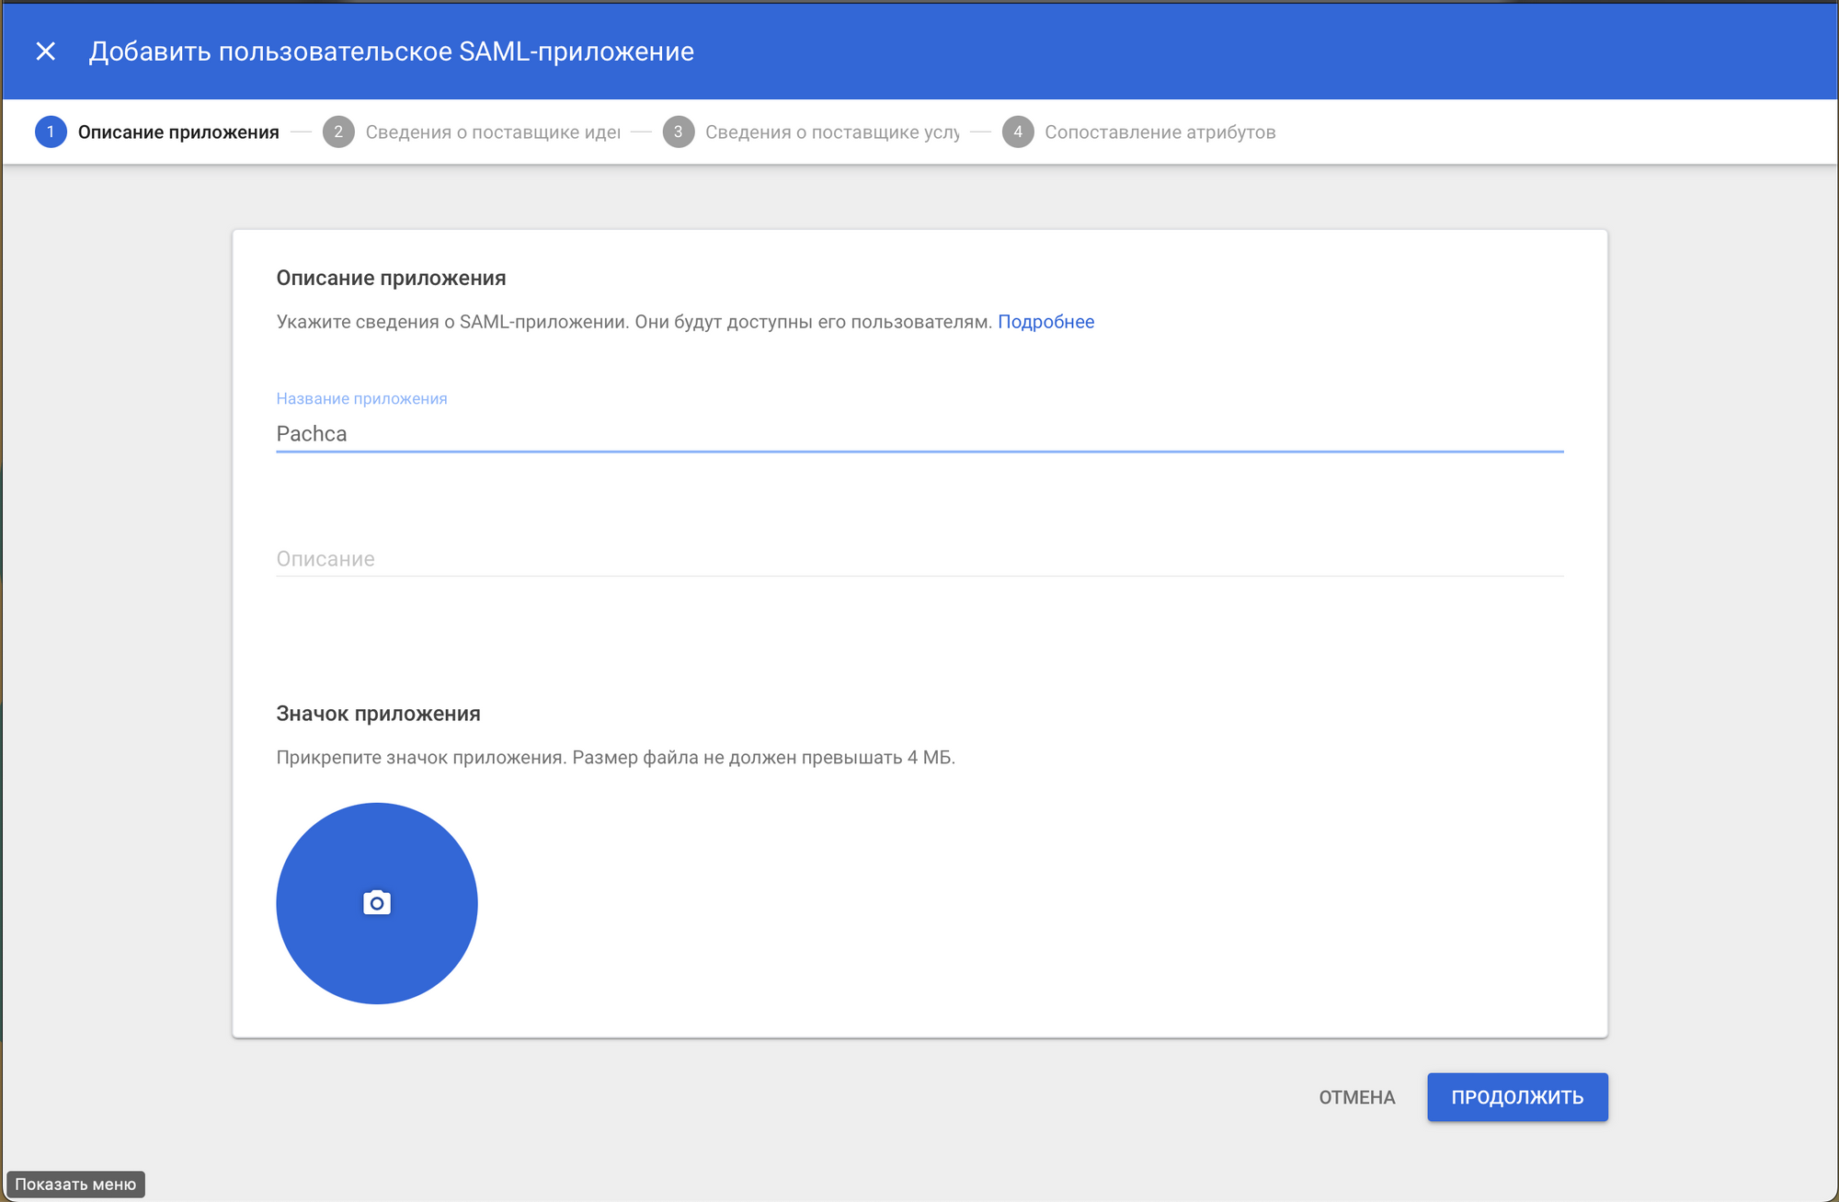The width and height of the screenshot is (1839, 1202).
Task: Go to 'Сведения о поставщике иде' step
Action: click(492, 132)
